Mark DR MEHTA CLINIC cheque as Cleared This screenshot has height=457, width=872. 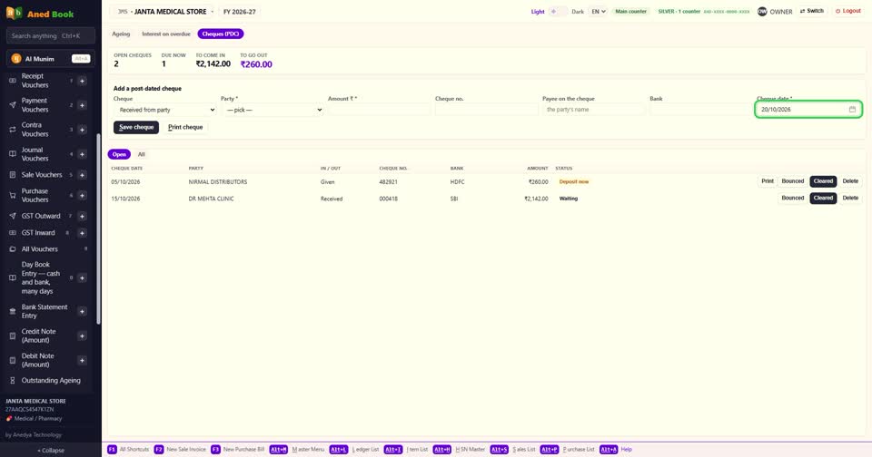click(x=823, y=199)
